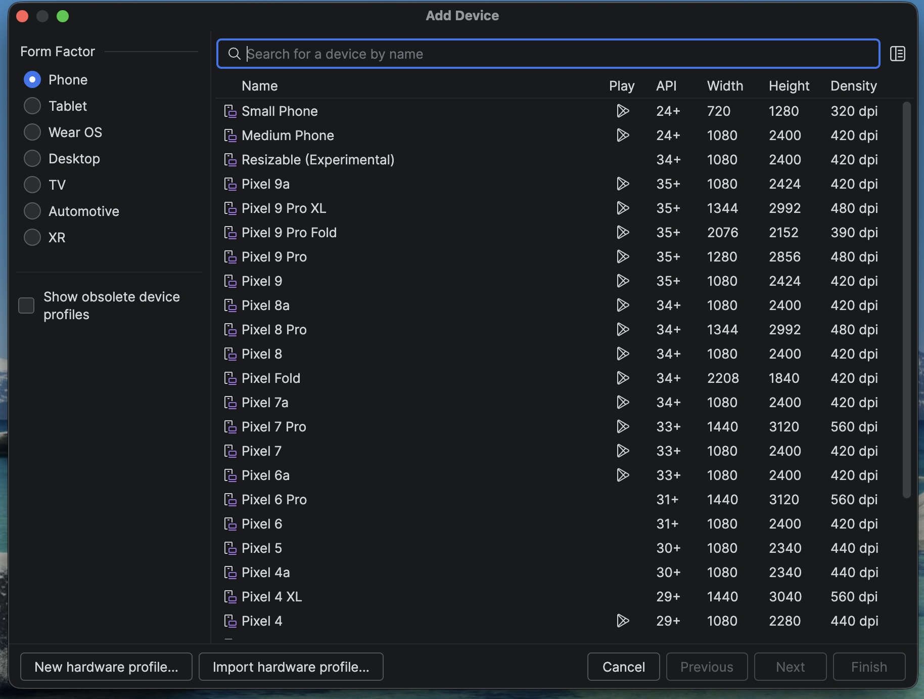Click the device list vertical scrollbar

click(x=906, y=299)
